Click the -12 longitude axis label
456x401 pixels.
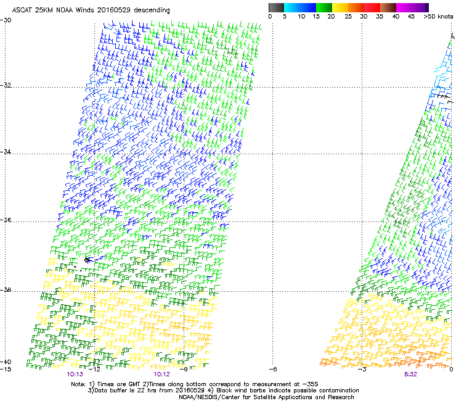pos(94,370)
